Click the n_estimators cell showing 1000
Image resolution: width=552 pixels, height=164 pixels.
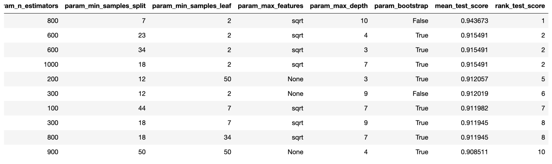[x=51, y=65]
